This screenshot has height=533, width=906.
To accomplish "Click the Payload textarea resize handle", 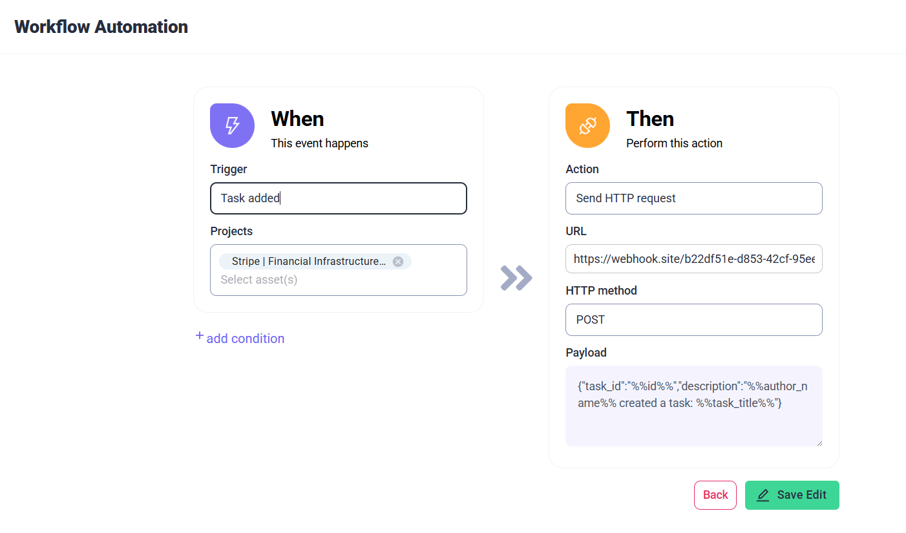I will 819,443.
